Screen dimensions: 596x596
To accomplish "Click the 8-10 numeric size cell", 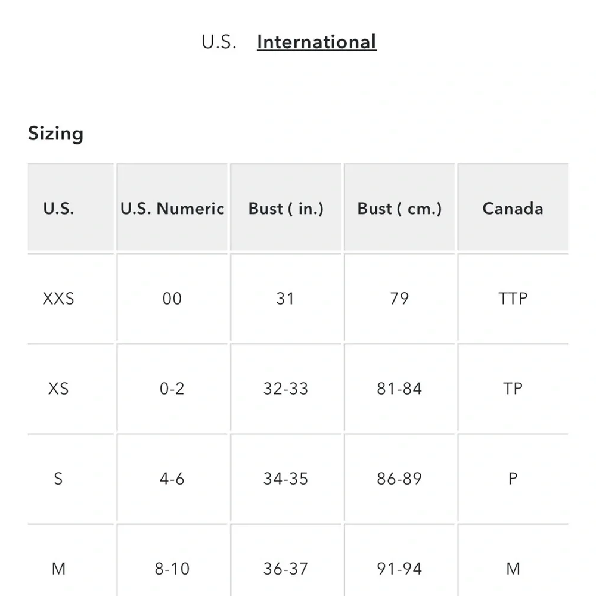I will click(172, 569).
